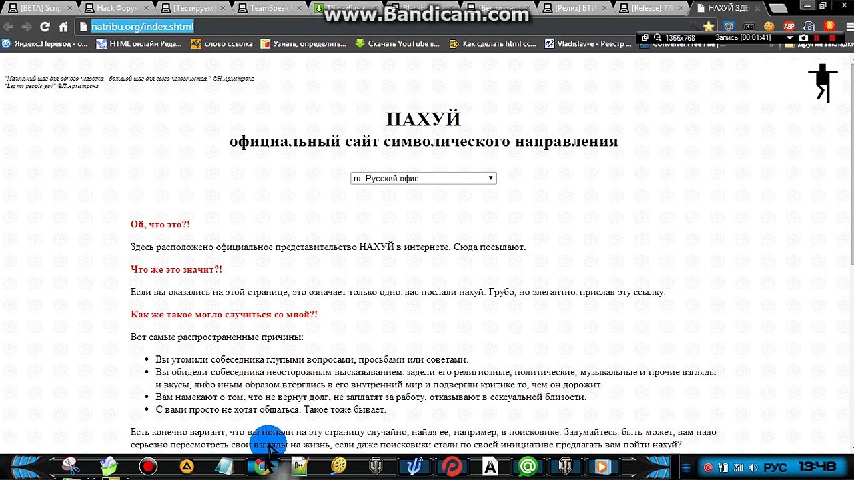Open the red P taskbar application
The height and width of the screenshot is (480, 854).
click(452, 466)
